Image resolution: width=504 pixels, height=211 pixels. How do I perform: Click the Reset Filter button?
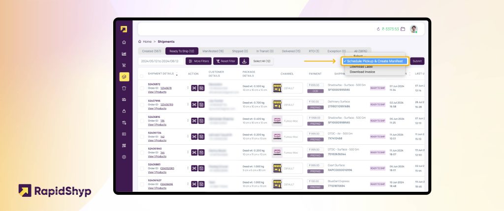[225, 61]
